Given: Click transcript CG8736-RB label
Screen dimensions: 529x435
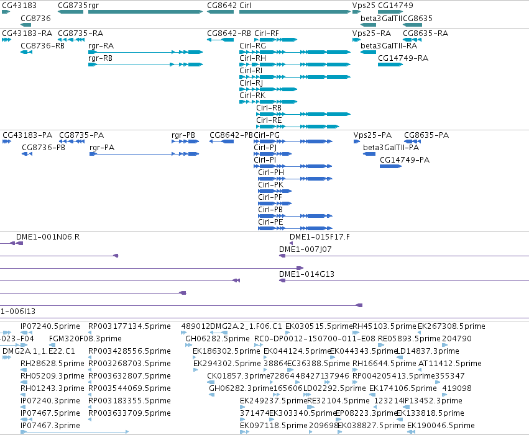Looking at the screenshot, I should click(42, 46).
